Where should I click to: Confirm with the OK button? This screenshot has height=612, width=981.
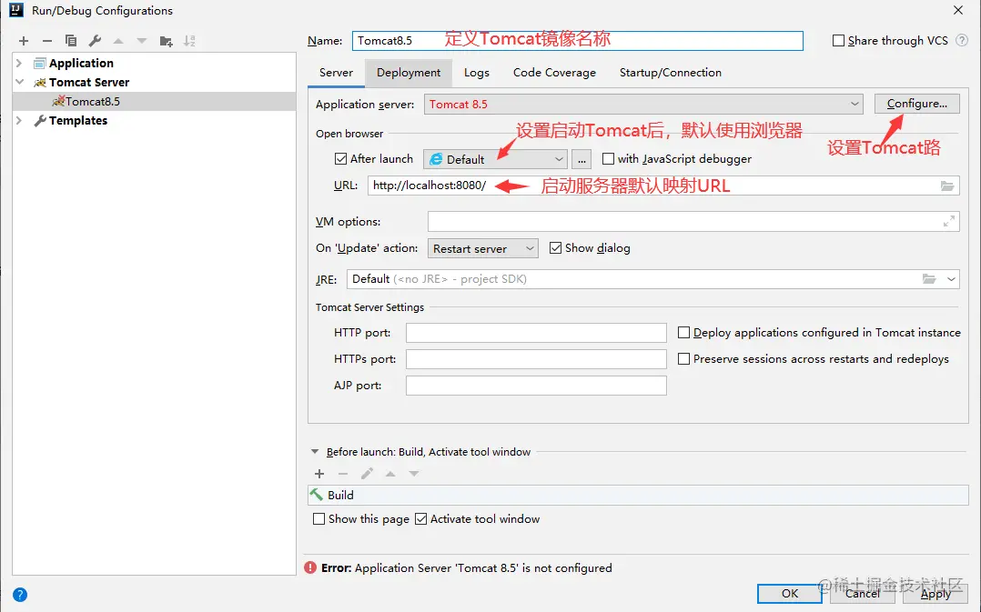pos(790,593)
